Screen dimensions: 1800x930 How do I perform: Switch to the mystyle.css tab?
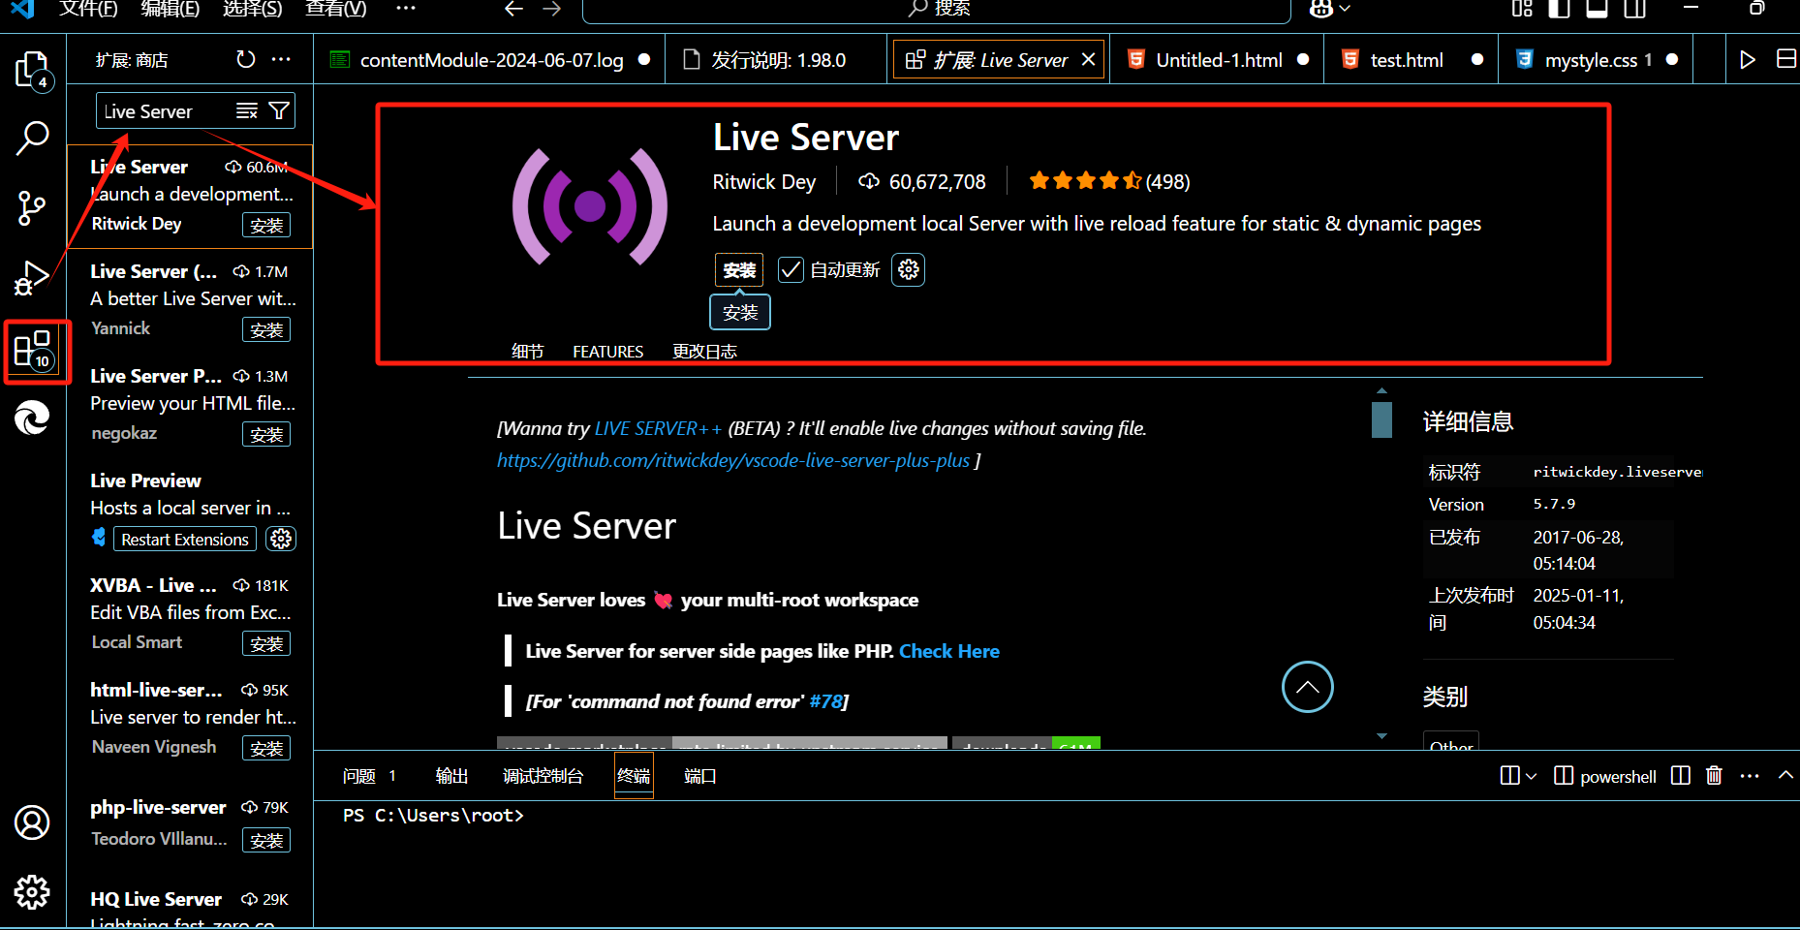click(1596, 60)
